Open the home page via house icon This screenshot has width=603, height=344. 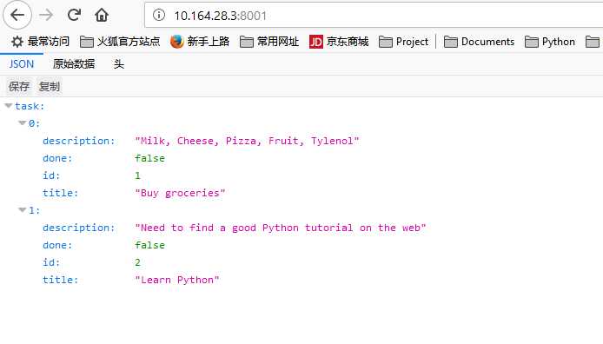coord(102,16)
